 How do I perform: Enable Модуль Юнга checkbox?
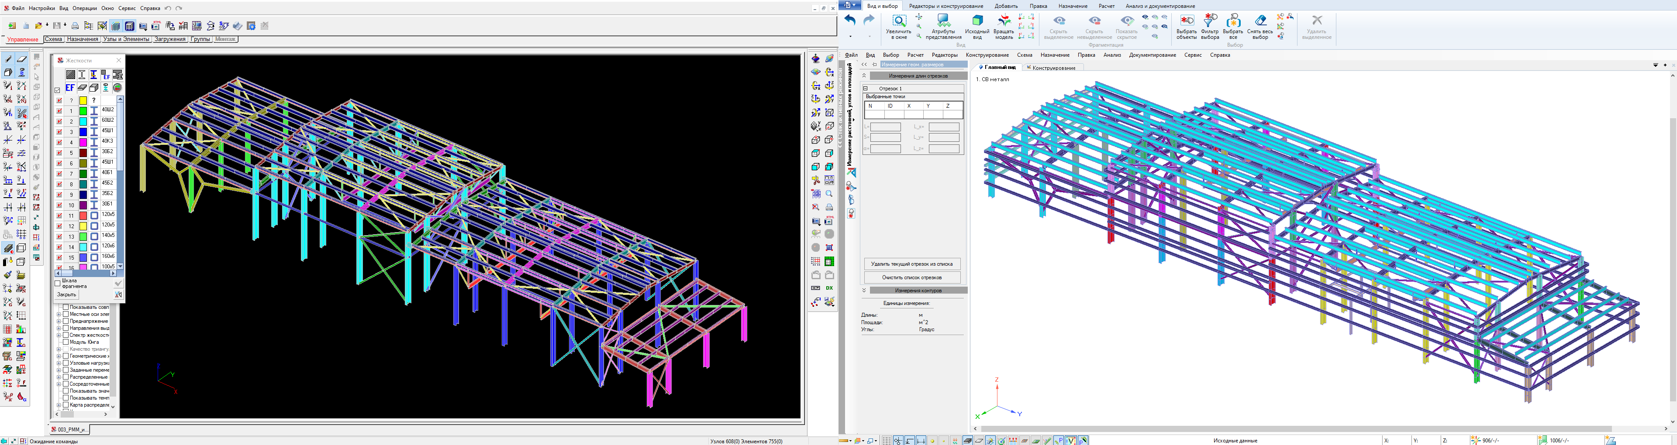pyautogui.click(x=66, y=342)
